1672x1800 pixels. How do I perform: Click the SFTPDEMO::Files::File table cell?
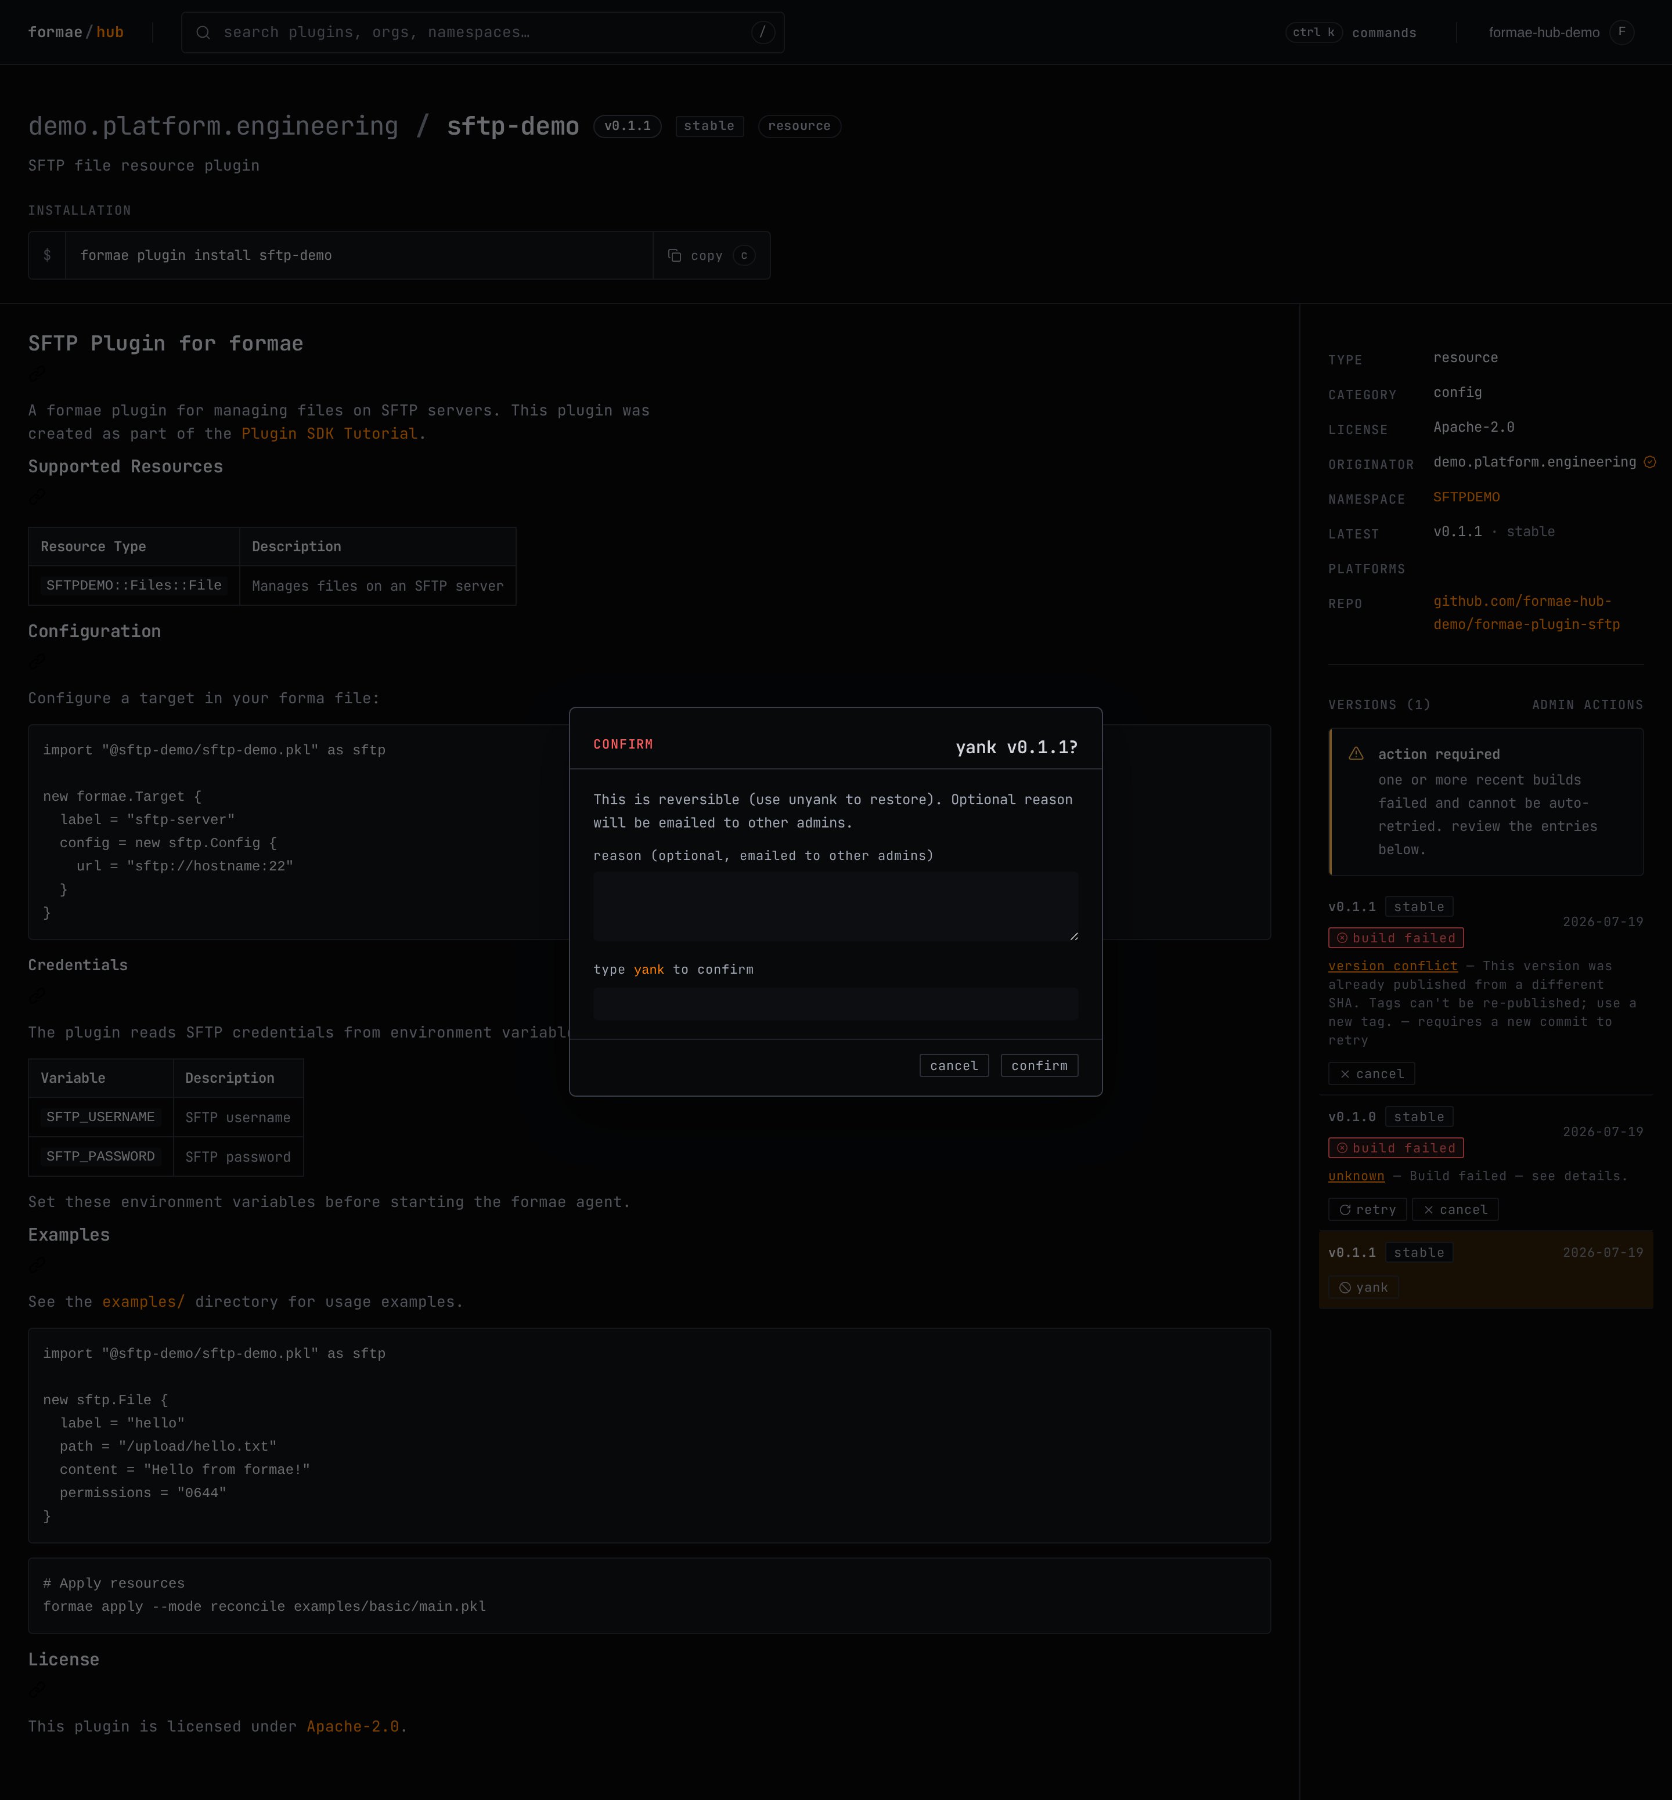pyautogui.click(x=134, y=585)
